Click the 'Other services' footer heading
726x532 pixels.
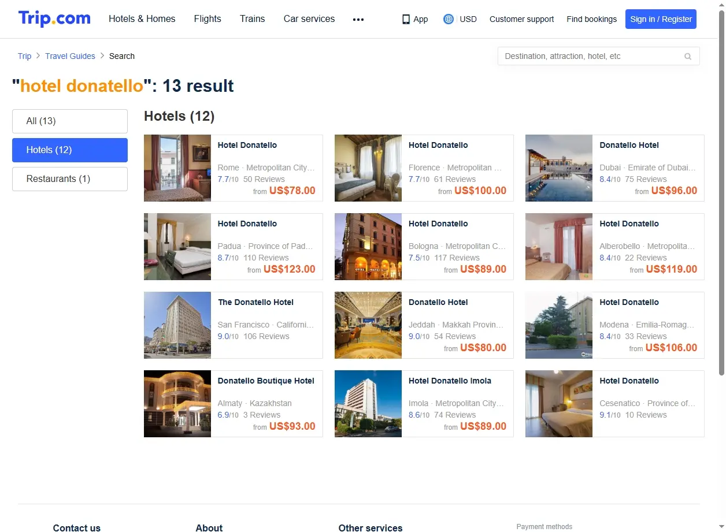coord(371,527)
